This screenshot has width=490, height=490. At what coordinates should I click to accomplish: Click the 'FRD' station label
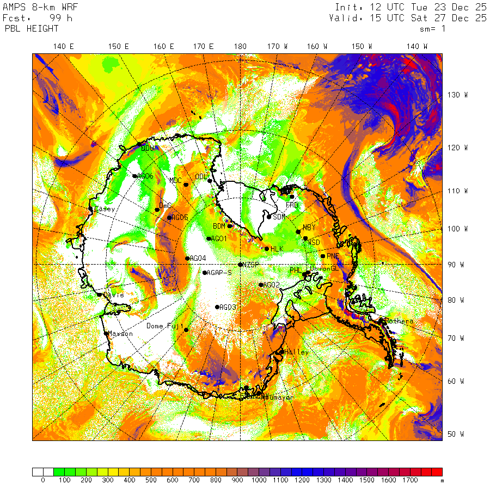click(x=292, y=205)
